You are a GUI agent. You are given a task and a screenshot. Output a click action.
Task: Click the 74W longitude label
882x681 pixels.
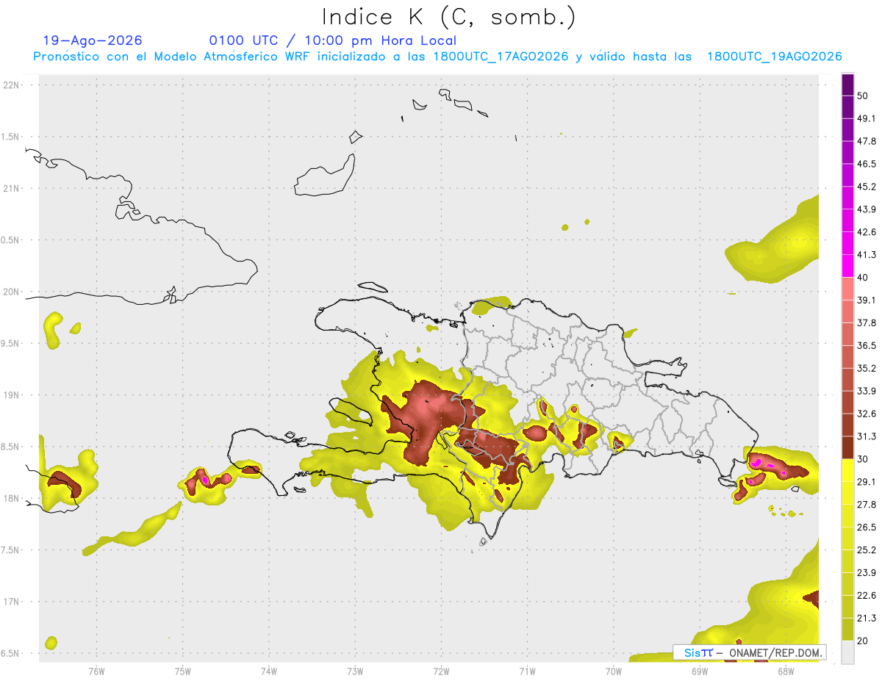268,671
